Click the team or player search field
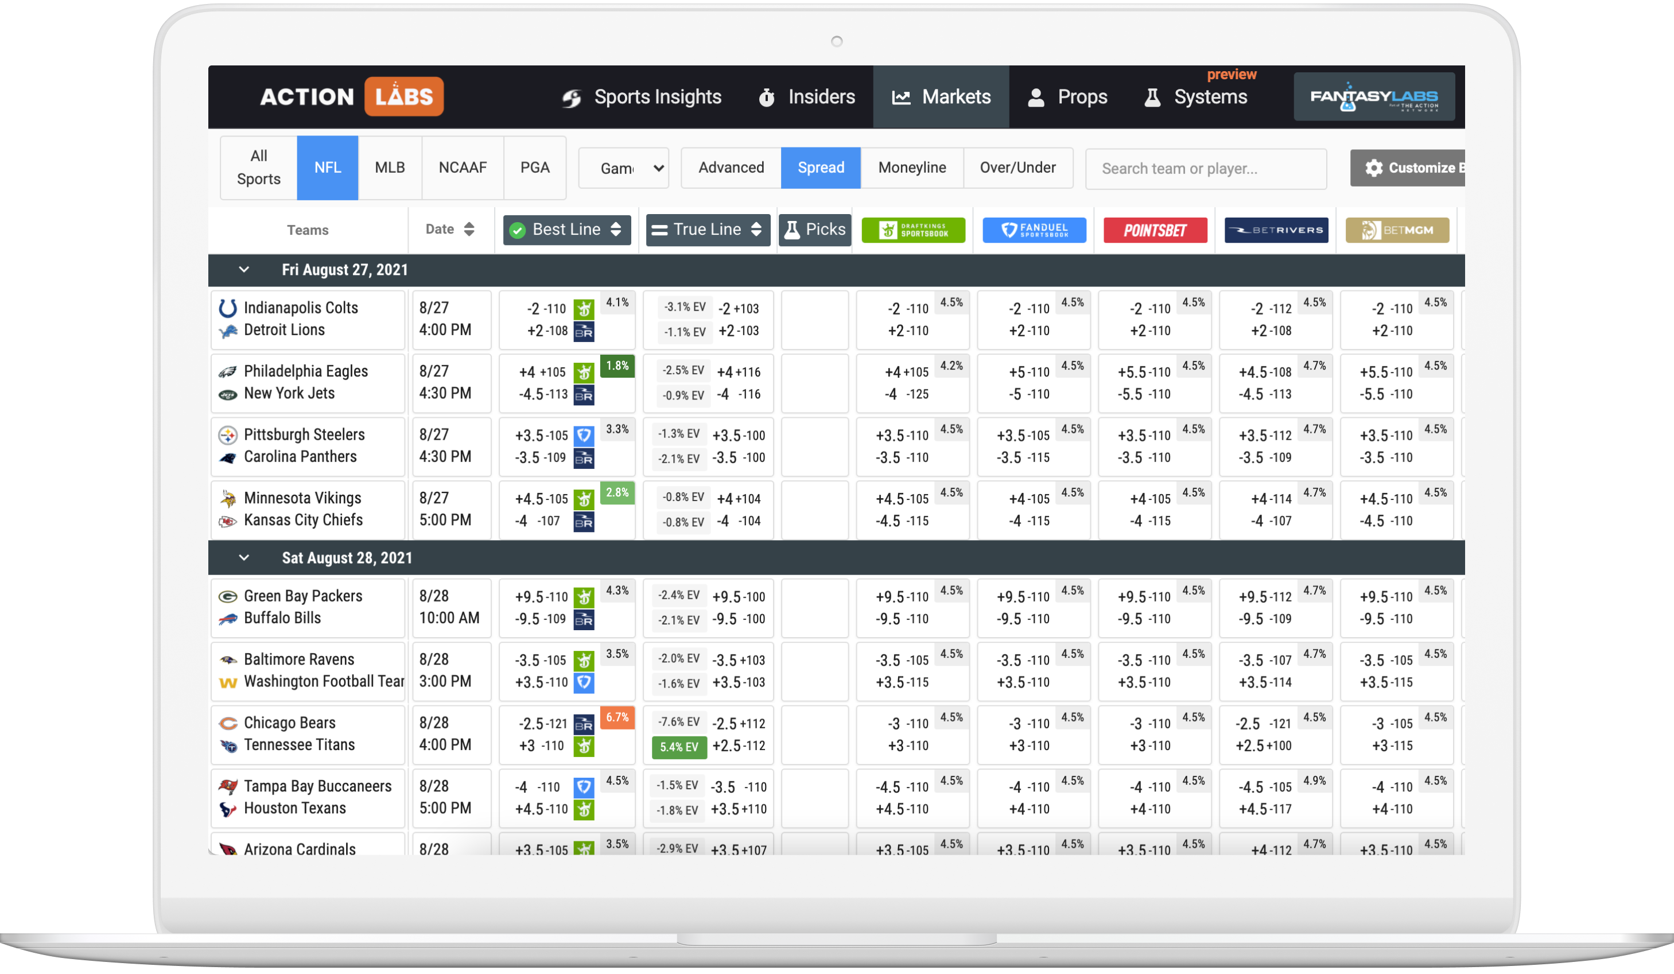Image resolution: width=1674 pixels, height=974 pixels. (x=1206, y=167)
